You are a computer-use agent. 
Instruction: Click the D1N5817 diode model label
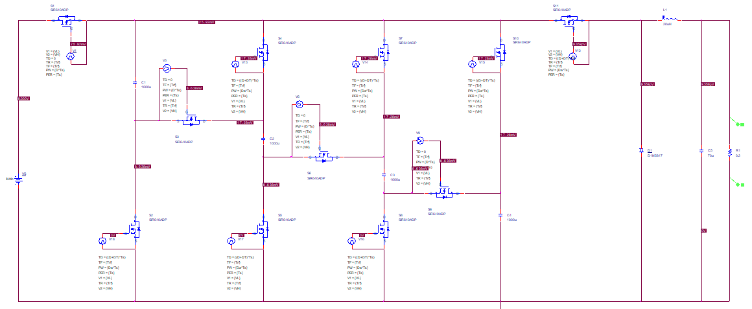tap(655, 155)
